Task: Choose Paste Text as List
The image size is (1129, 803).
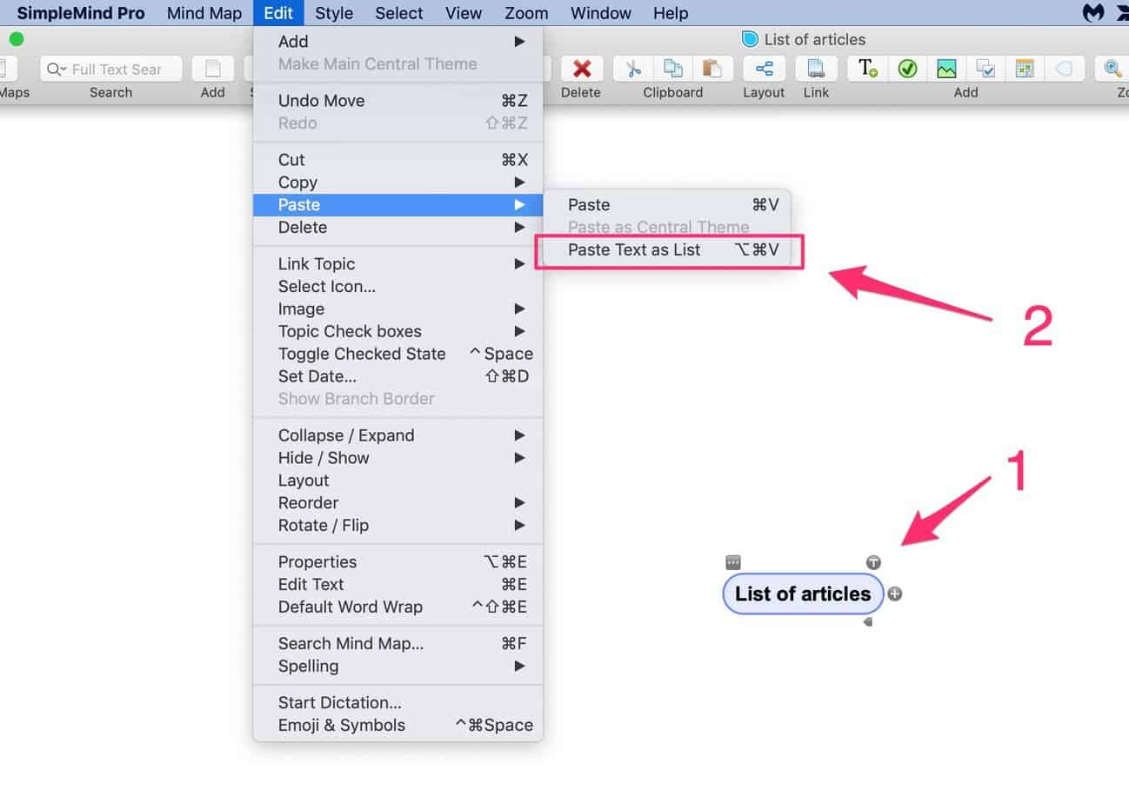Action: 668,249
